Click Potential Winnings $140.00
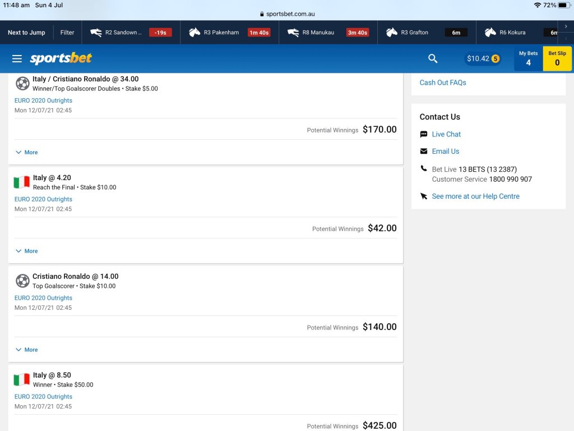The width and height of the screenshot is (574, 431). pos(351,327)
